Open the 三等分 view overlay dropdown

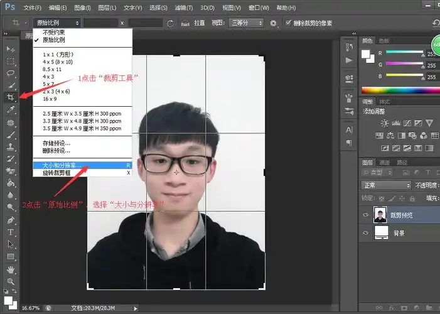pos(247,23)
